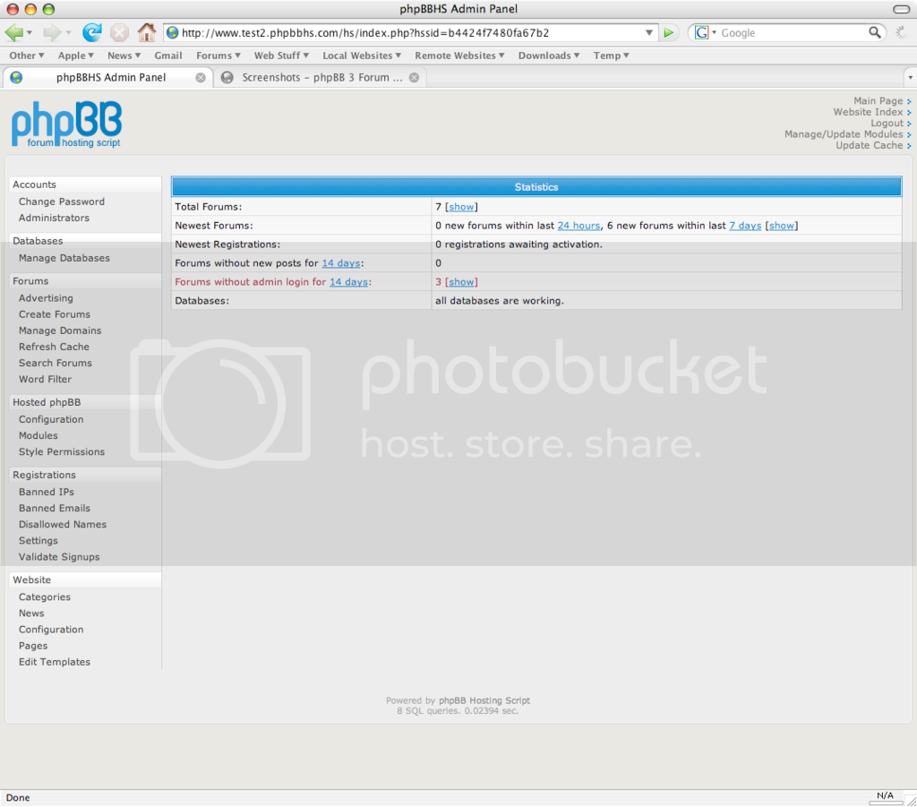Open the Local Websites bookmark menu
This screenshot has width=917, height=807.
tap(362, 56)
